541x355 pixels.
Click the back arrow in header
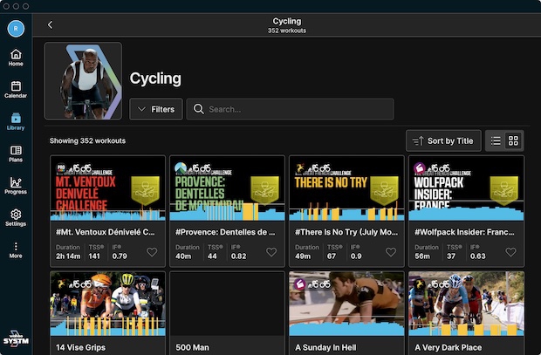[50, 25]
